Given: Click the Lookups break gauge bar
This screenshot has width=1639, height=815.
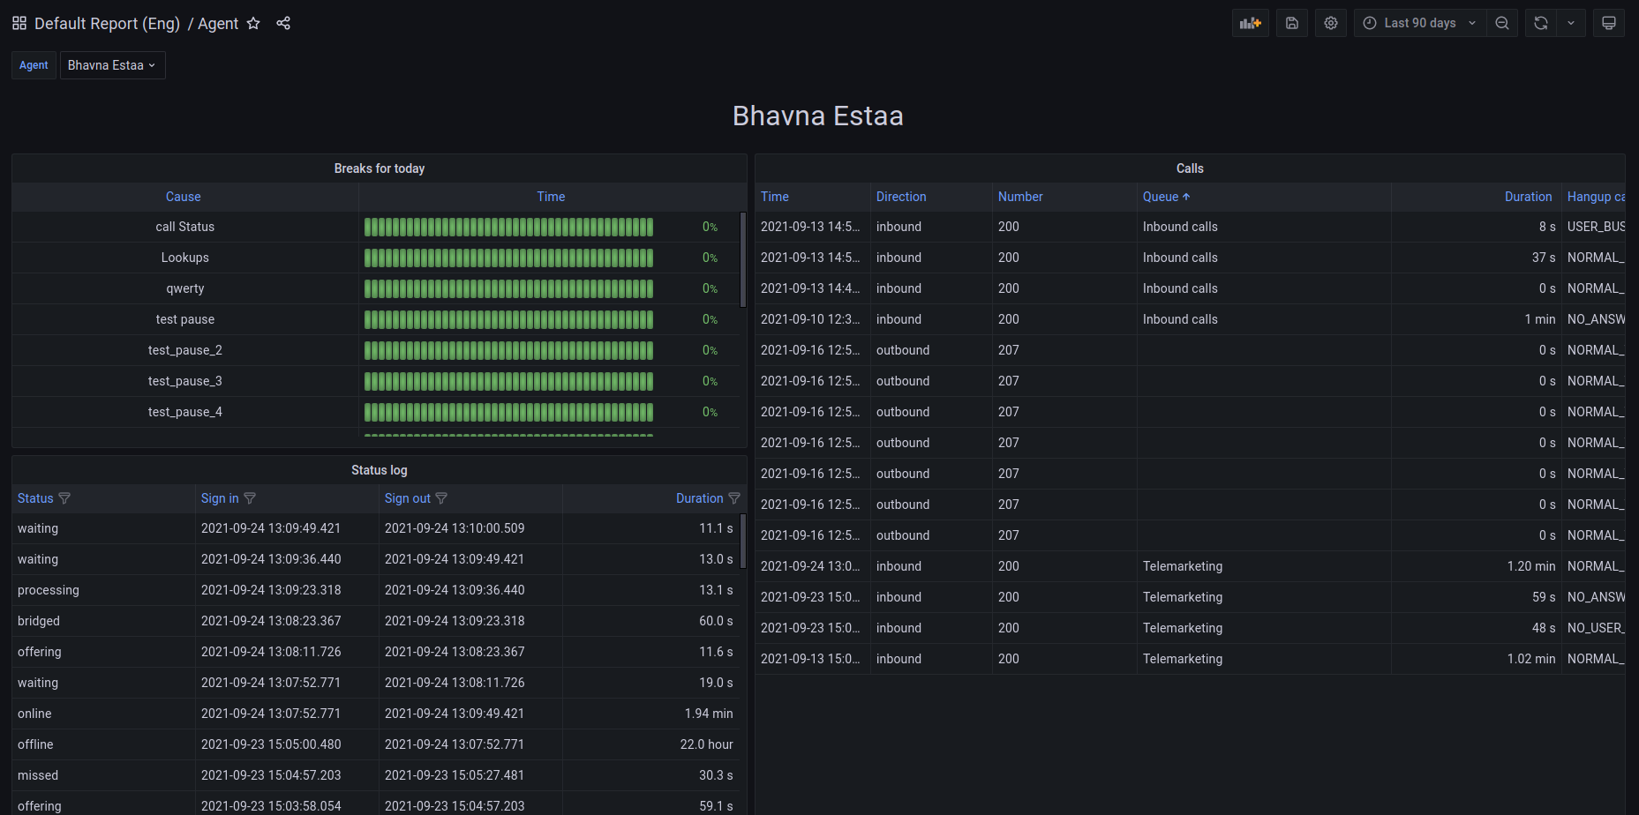Looking at the screenshot, I should tap(508, 258).
